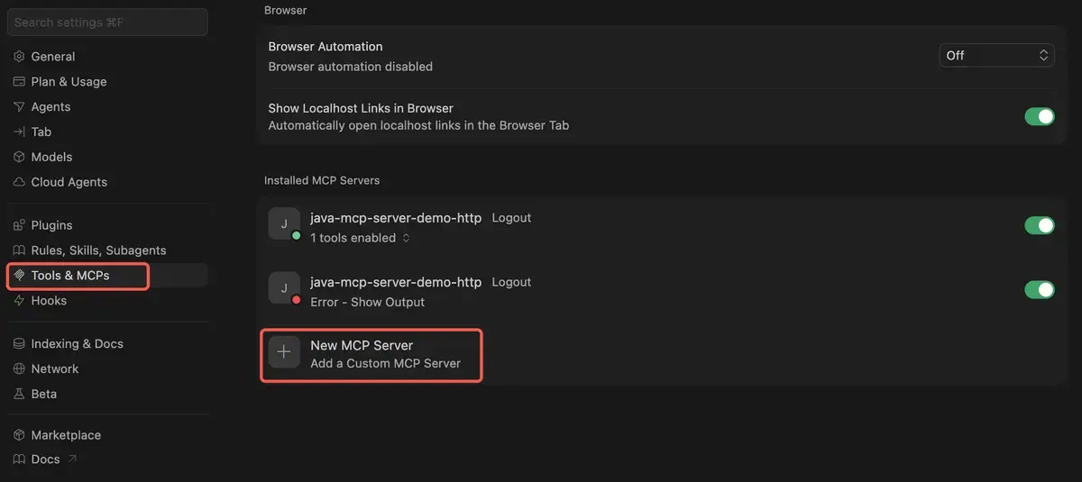Image resolution: width=1082 pixels, height=482 pixels.
Task: Click the plus icon for New MCP Server
Action: coord(284,352)
